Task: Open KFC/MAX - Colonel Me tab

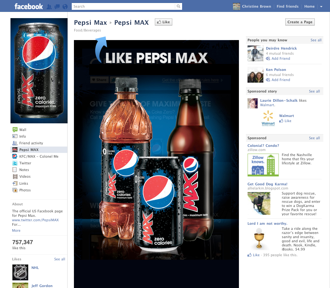Action: pyautogui.click(x=39, y=156)
